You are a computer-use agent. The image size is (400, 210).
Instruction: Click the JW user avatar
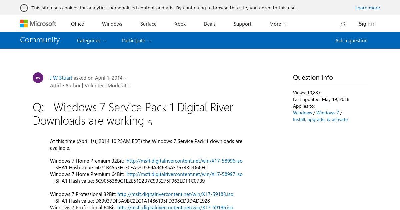38,78
